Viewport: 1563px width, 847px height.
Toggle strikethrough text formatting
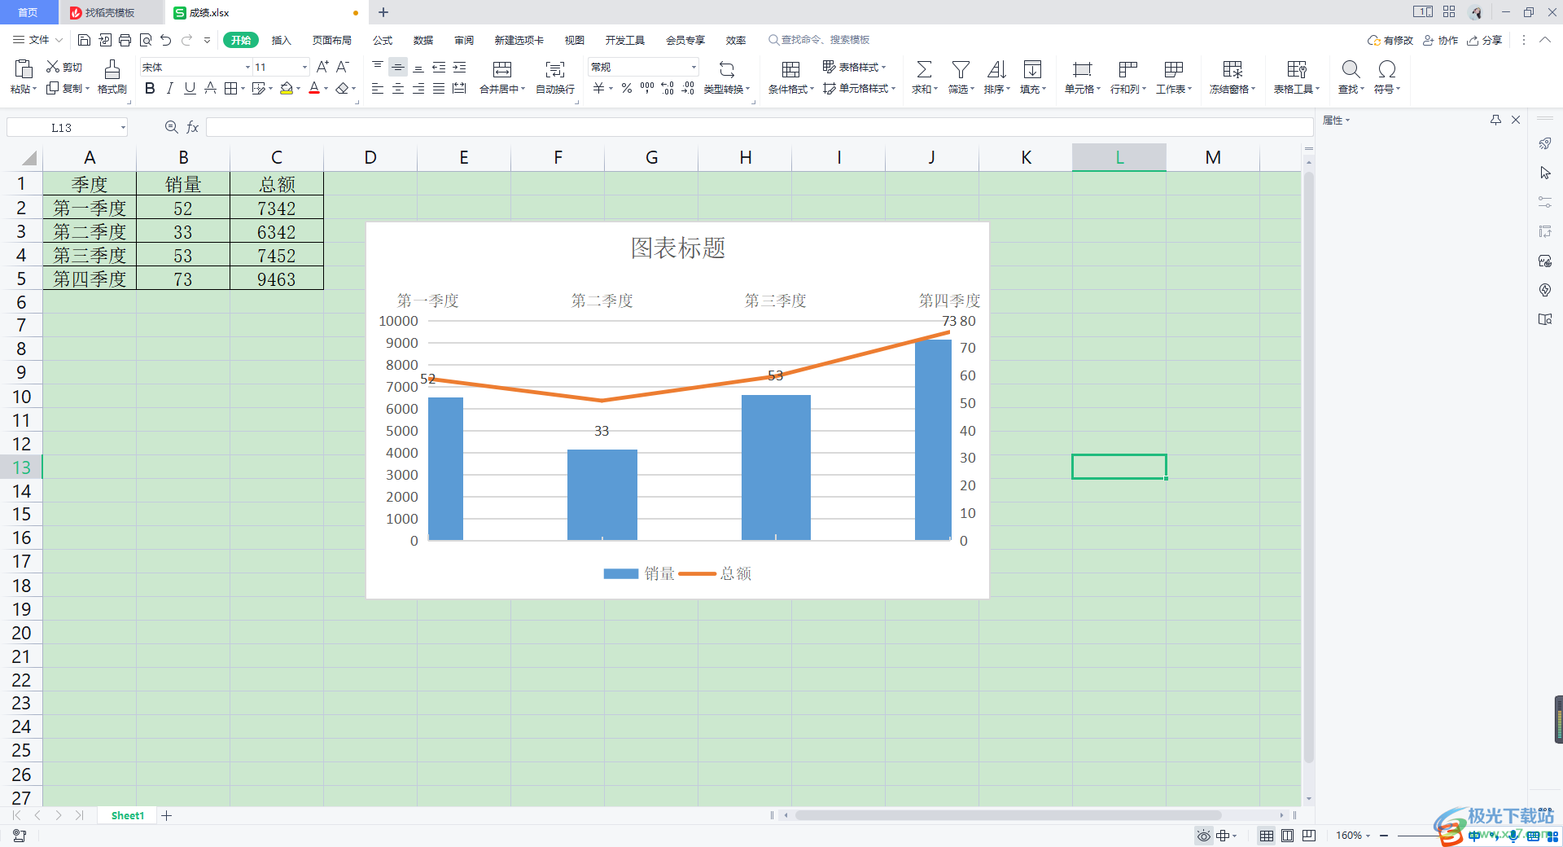click(x=210, y=88)
